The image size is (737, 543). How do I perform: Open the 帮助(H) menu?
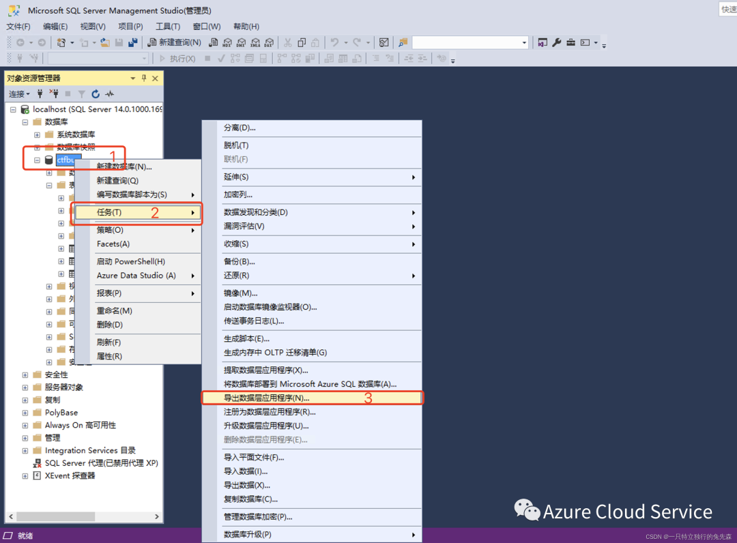tap(246, 27)
